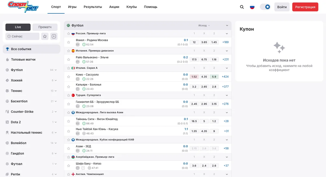The image size is (326, 177).
Task: Select the Настольный теннис icon in sidebar
Action: point(7,133)
